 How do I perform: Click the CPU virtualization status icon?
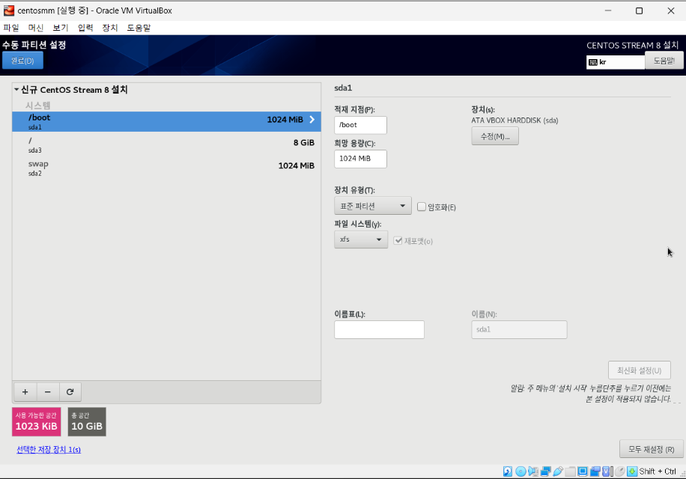607,471
